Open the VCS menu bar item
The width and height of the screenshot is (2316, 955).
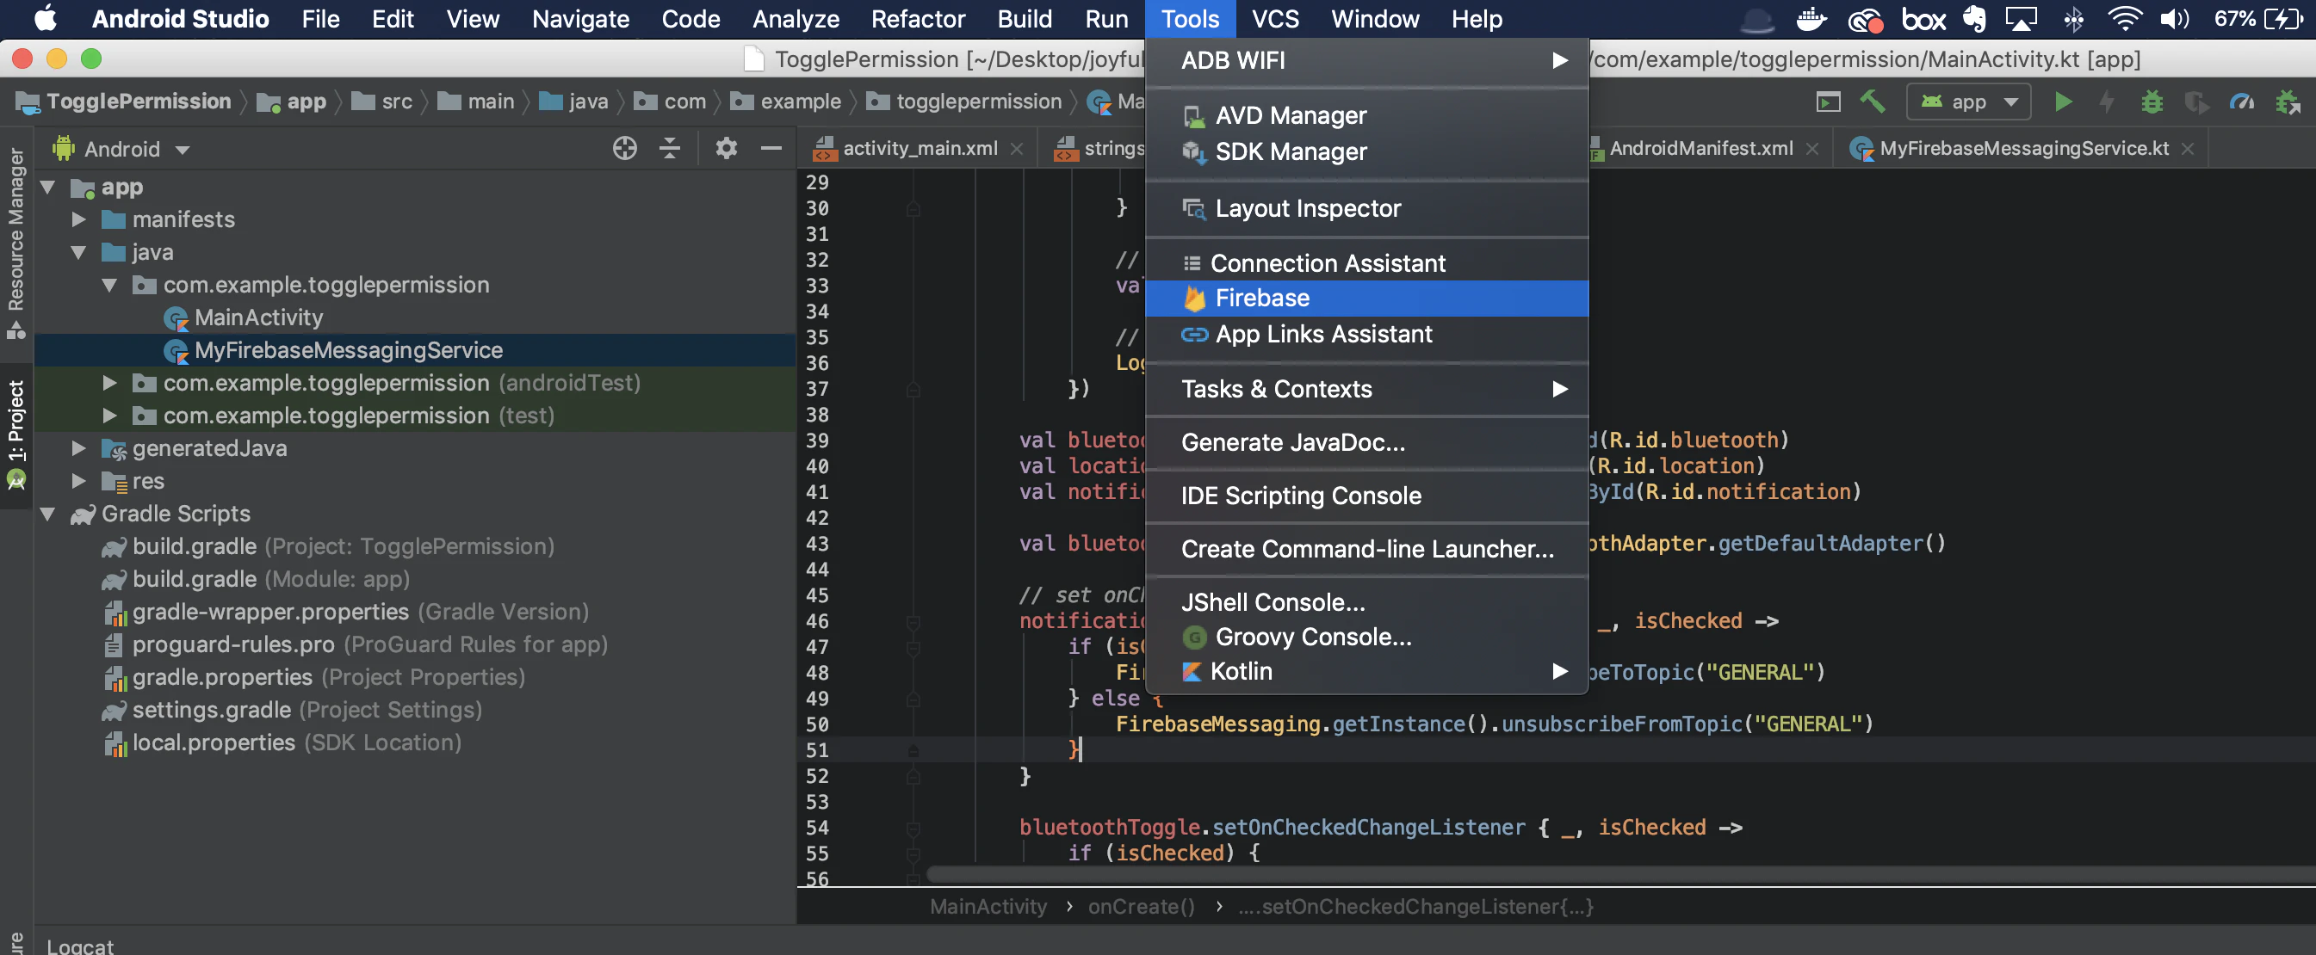[x=1275, y=19]
